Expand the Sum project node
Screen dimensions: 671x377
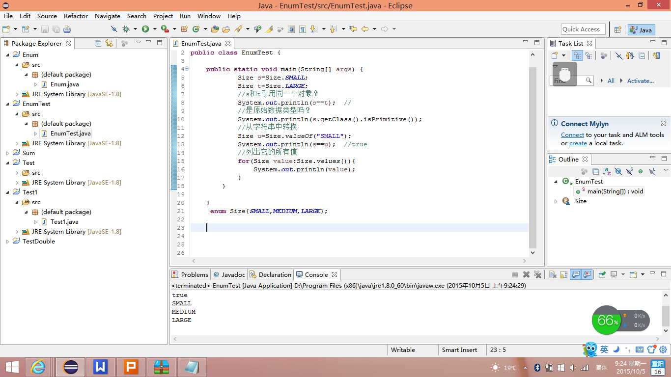point(7,153)
